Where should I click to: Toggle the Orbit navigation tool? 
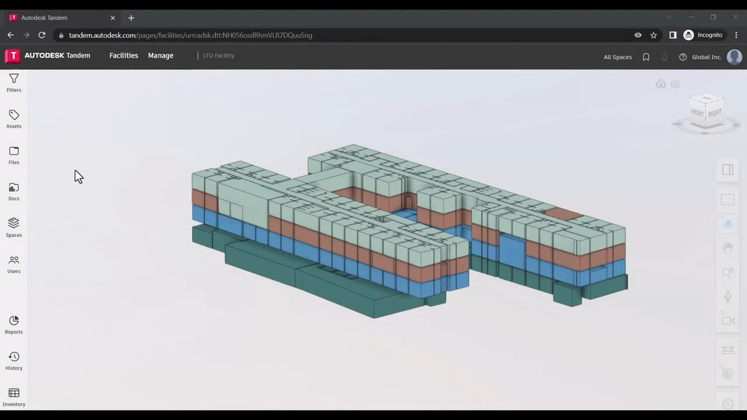click(x=727, y=224)
